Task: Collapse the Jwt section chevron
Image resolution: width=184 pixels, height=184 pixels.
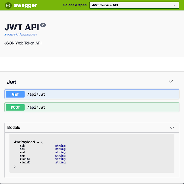Action: click(171, 82)
